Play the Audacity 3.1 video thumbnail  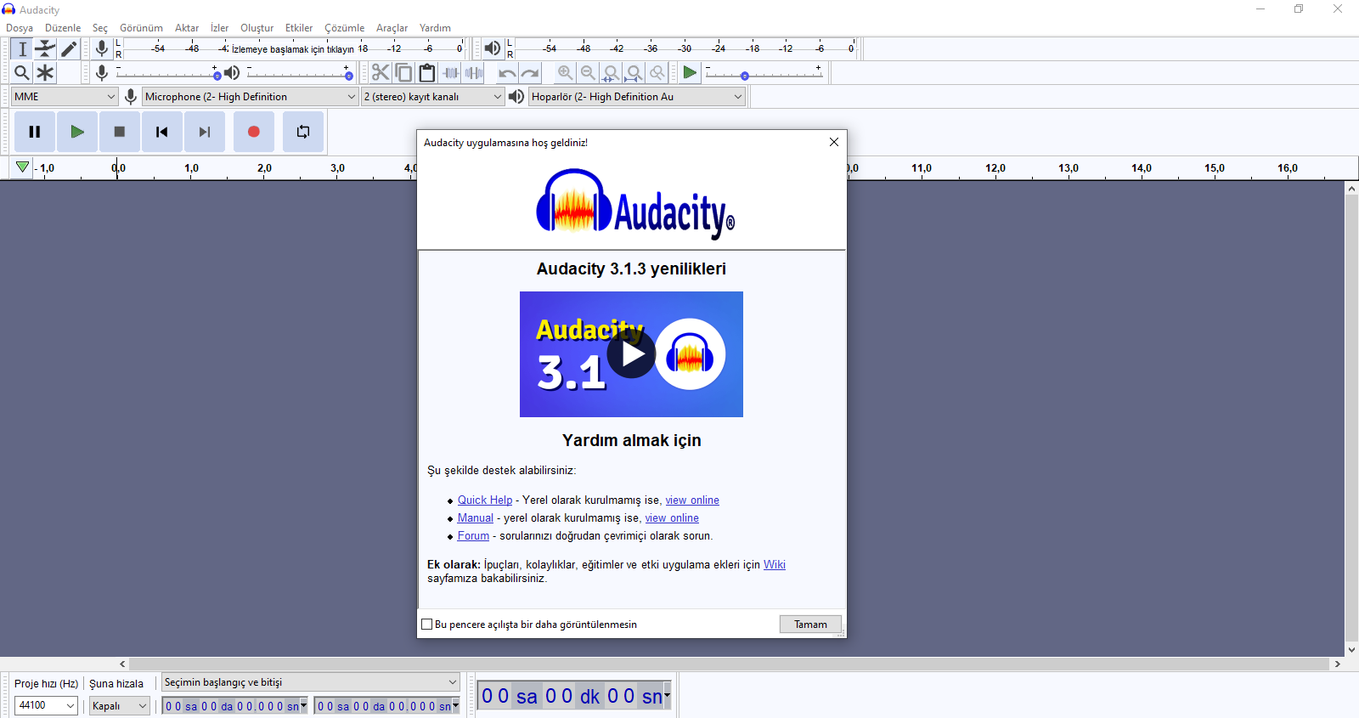(631, 354)
